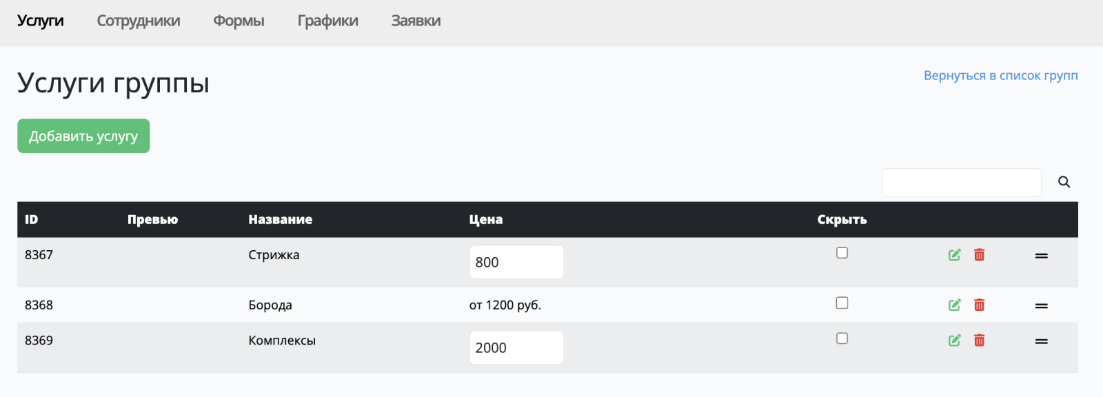Click the price field showing 800
The image size is (1103, 397).
point(516,262)
